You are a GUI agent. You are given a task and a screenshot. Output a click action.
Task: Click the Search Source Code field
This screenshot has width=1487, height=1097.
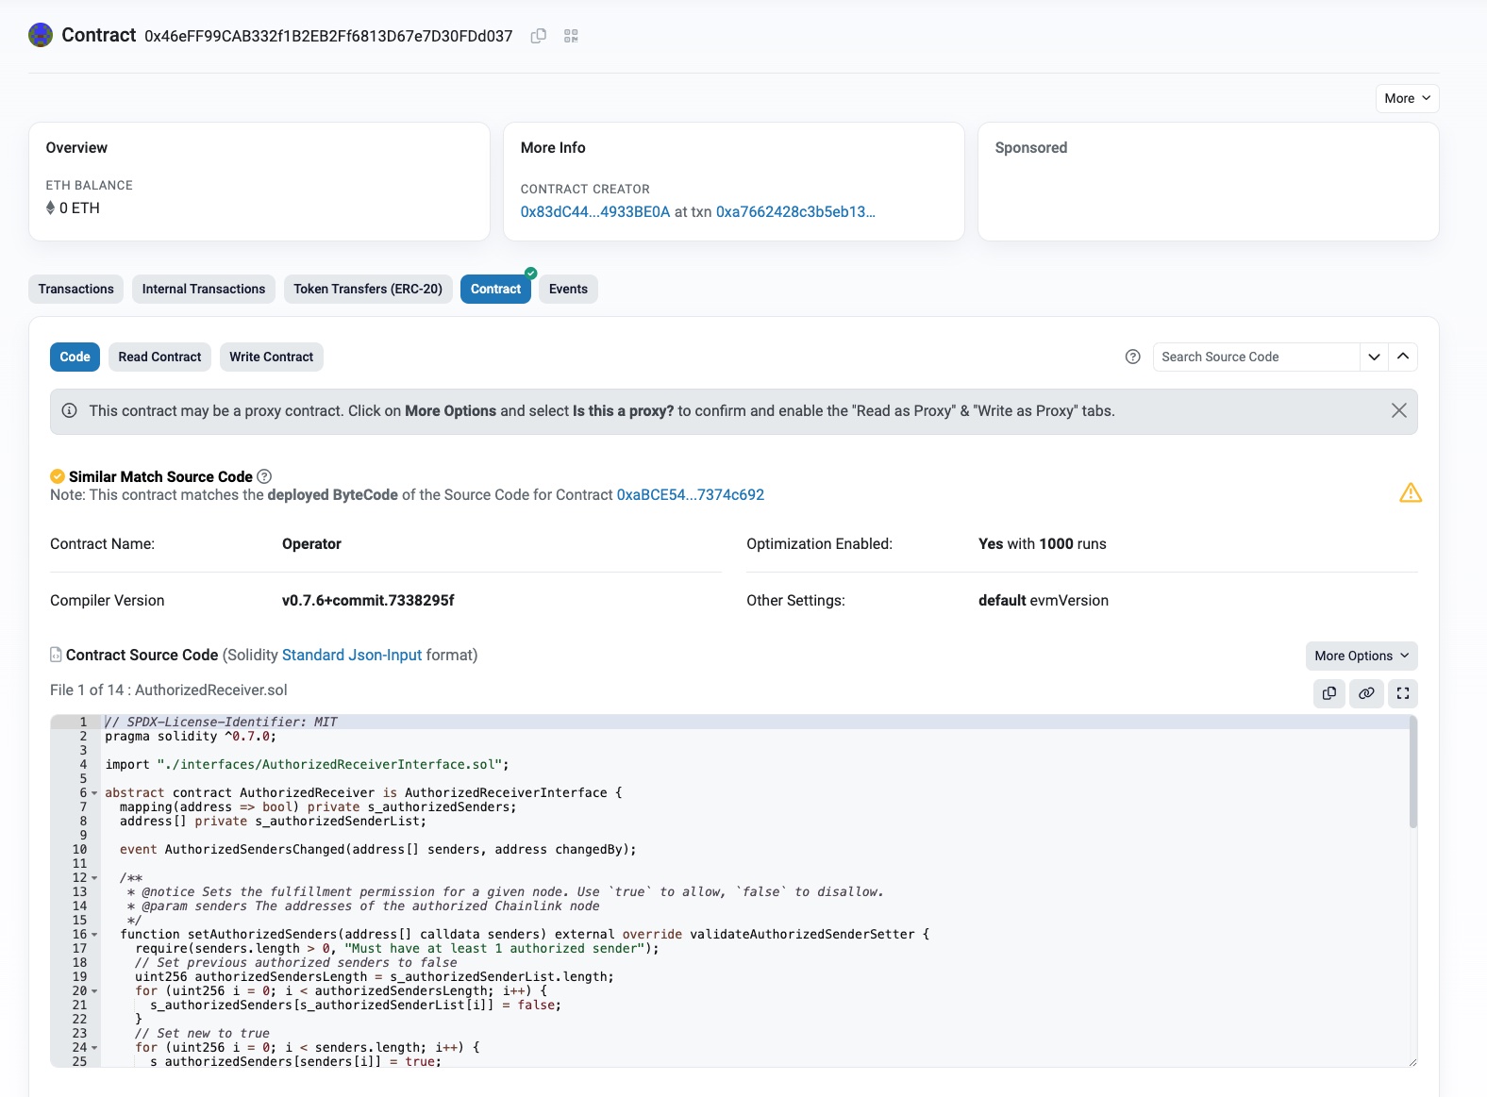click(x=1255, y=357)
